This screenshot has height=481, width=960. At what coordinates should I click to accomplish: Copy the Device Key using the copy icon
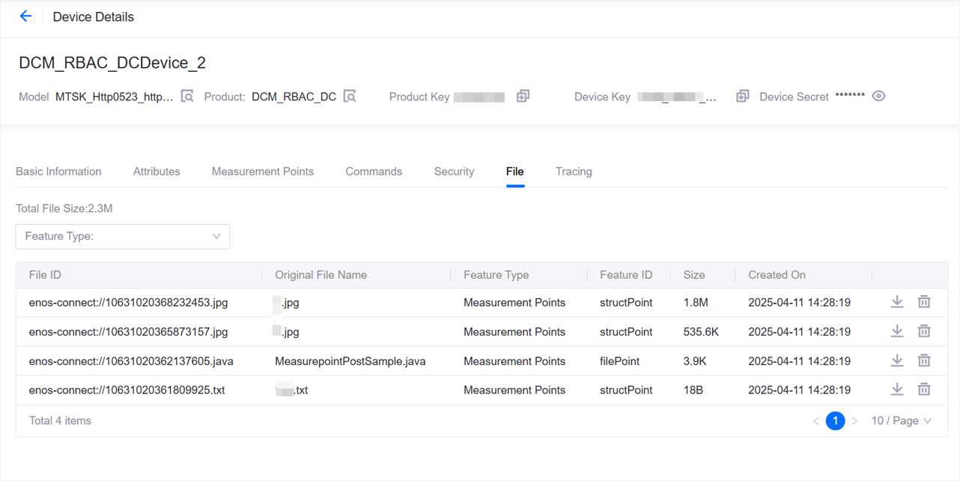click(x=742, y=96)
